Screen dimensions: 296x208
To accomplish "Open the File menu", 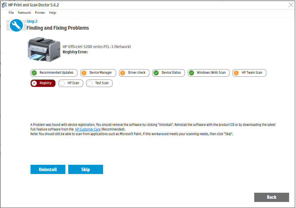I will [11, 13].
